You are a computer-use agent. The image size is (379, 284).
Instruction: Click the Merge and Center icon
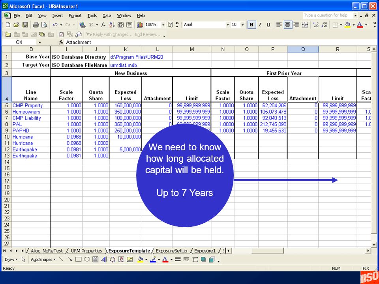(305, 24)
